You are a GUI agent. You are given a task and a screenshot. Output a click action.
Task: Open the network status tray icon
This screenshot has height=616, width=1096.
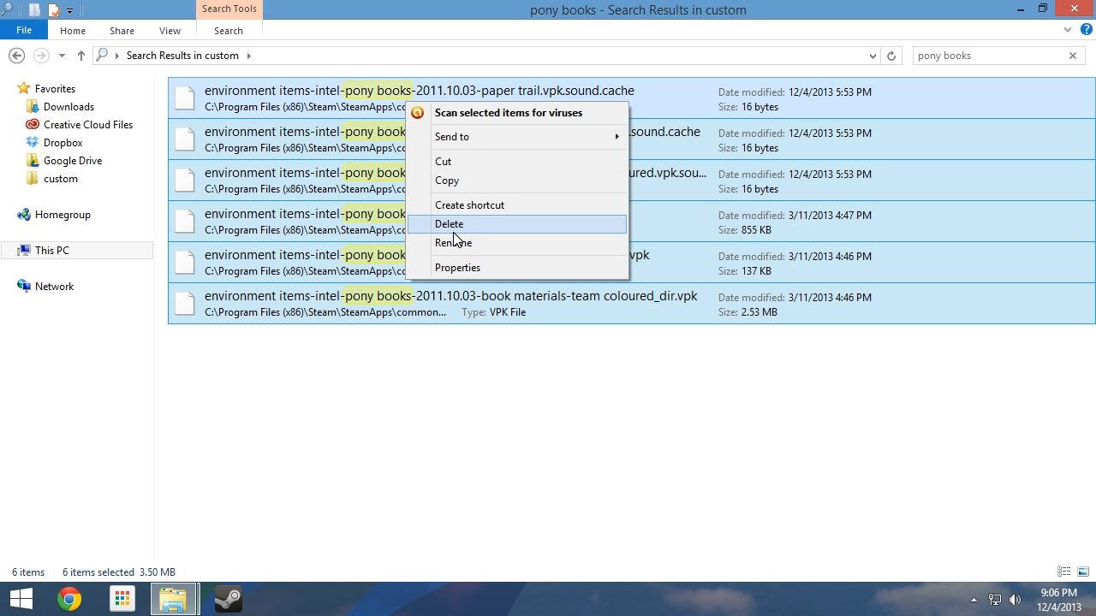pyautogui.click(x=995, y=600)
